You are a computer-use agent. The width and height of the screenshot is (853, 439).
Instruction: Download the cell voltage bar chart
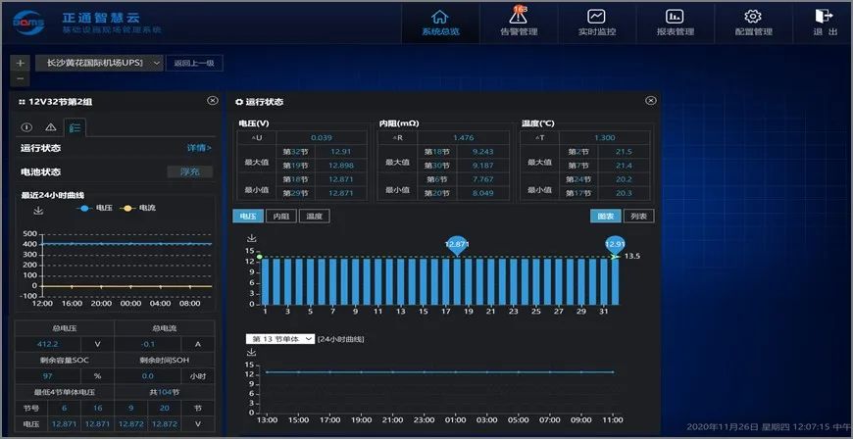coord(251,238)
